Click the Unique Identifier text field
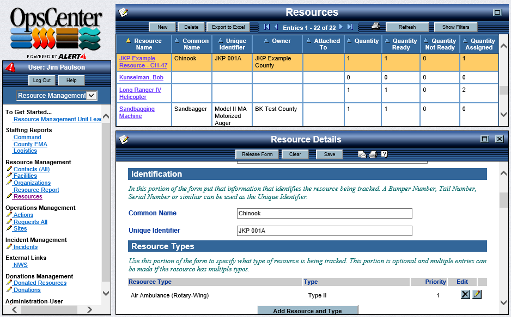The width and height of the screenshot is (511, 317). 325,231
